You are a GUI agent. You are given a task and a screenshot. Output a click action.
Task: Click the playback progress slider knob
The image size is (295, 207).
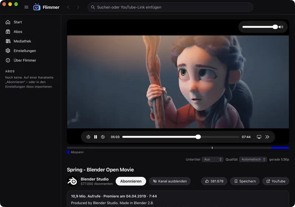(x=198, y=137)
